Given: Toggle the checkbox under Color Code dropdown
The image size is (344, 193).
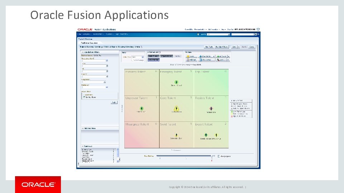Looking at the screenshot, I should 133,60.
